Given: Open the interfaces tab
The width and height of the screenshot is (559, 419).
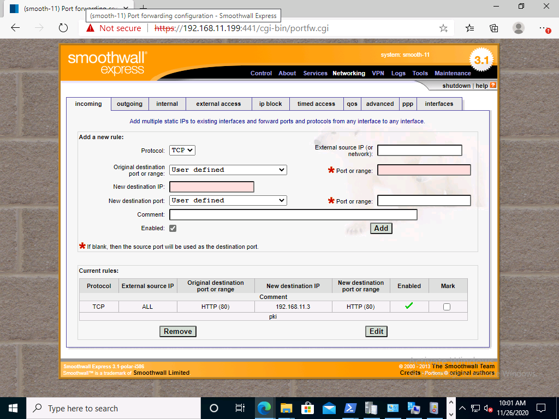Looking at the screenshot, I should (439, 104).
